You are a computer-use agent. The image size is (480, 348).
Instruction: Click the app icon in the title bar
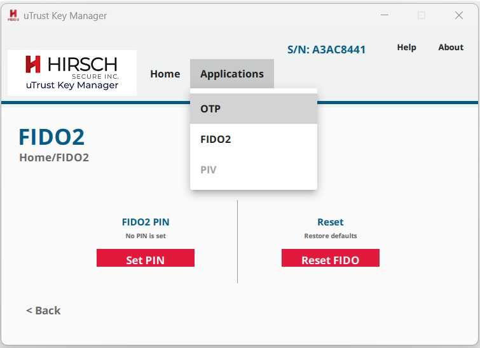pyautogui.click(x=13, y=15)
